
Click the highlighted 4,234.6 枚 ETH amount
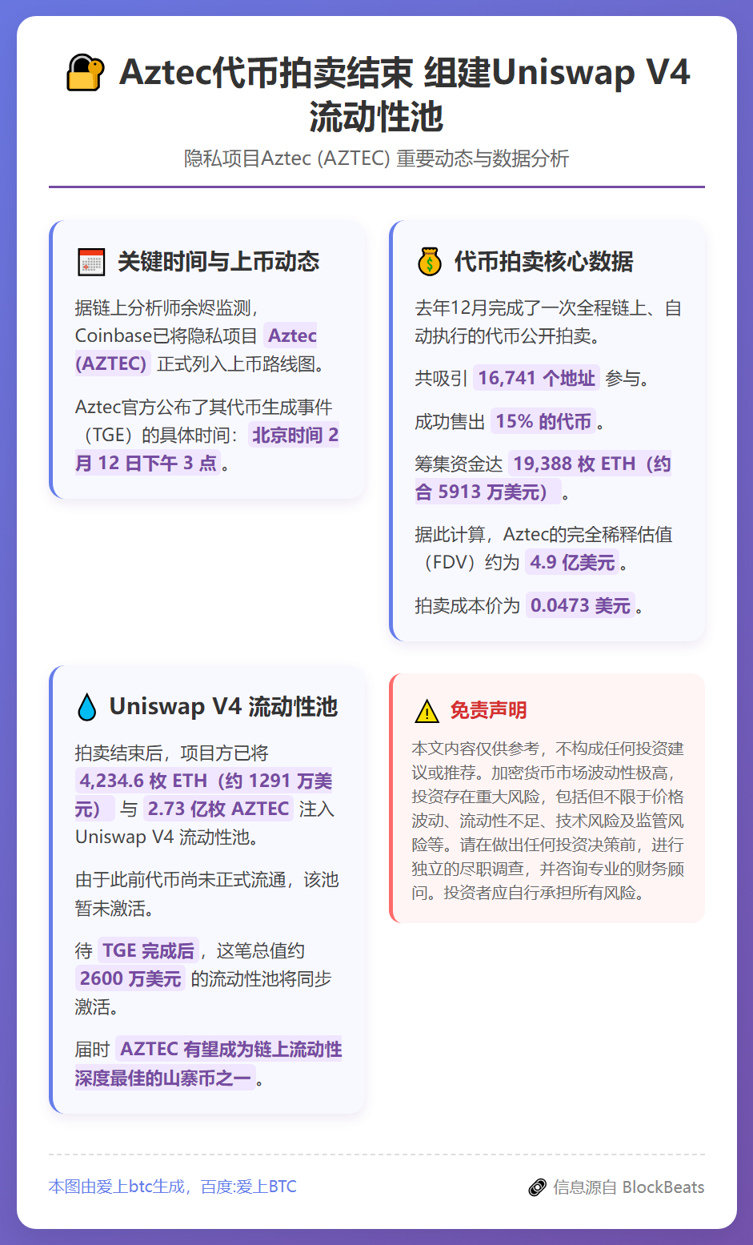point(204,795)
